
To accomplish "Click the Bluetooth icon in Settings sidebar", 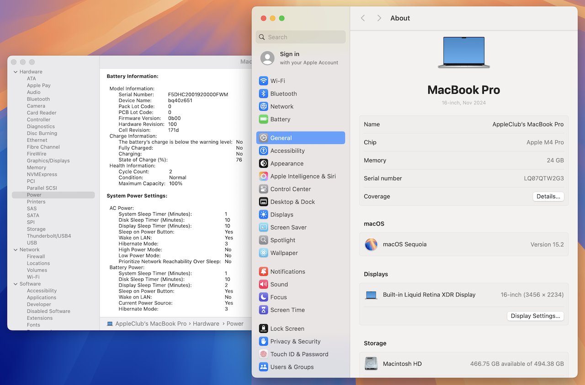I will (263, 94).
